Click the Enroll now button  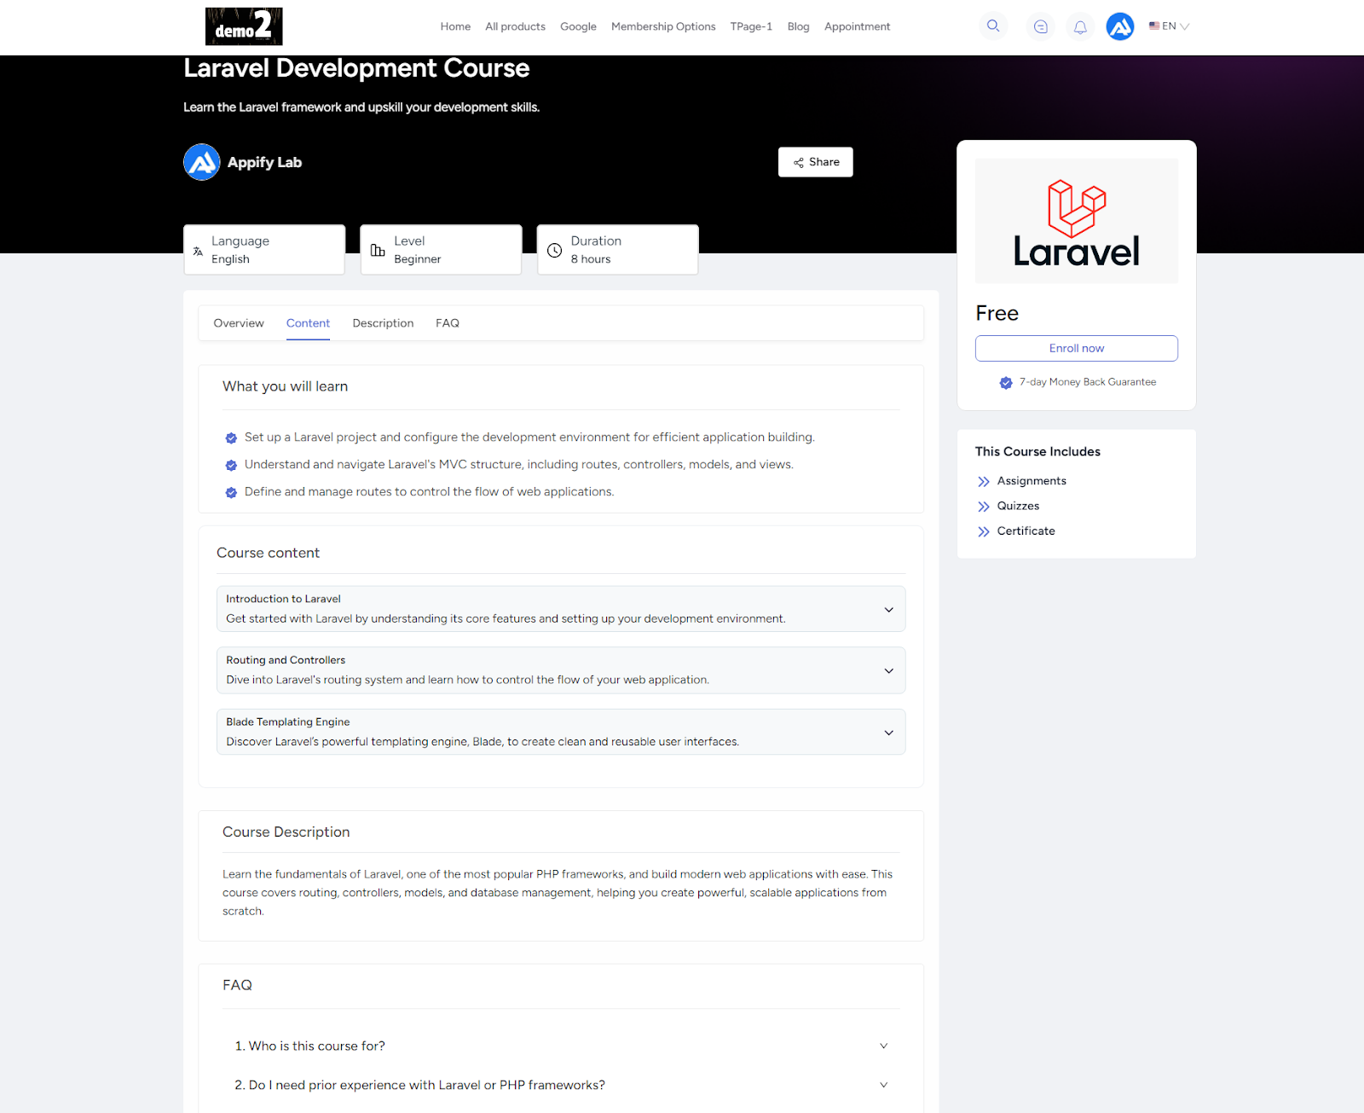point(1077,348)
